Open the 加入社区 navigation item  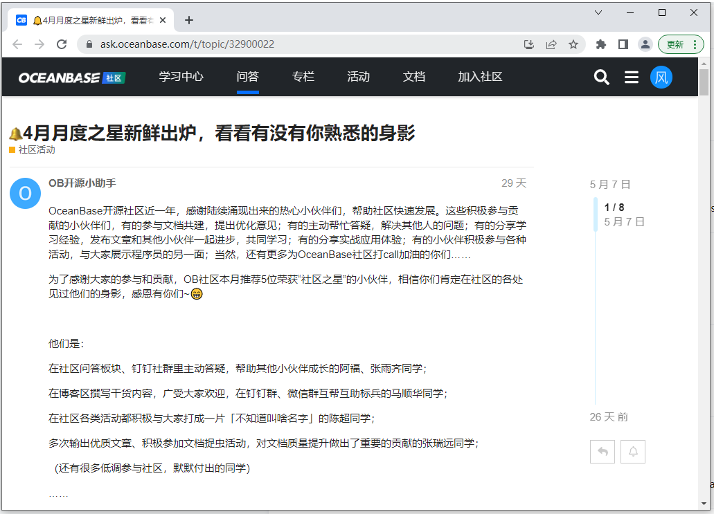[x=480, y=76]
